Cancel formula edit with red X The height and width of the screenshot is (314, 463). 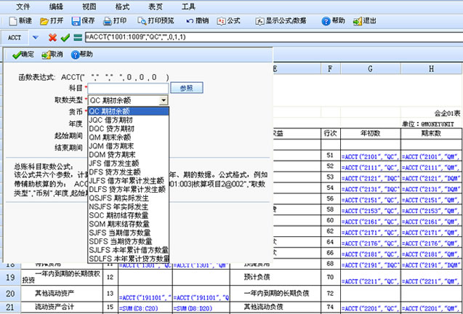coord(52,38)
